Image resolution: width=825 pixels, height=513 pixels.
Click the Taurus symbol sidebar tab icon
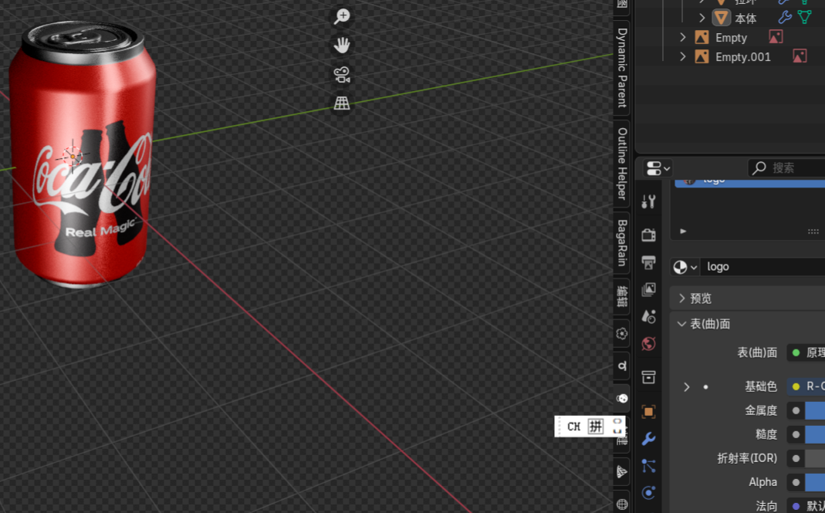622,366
